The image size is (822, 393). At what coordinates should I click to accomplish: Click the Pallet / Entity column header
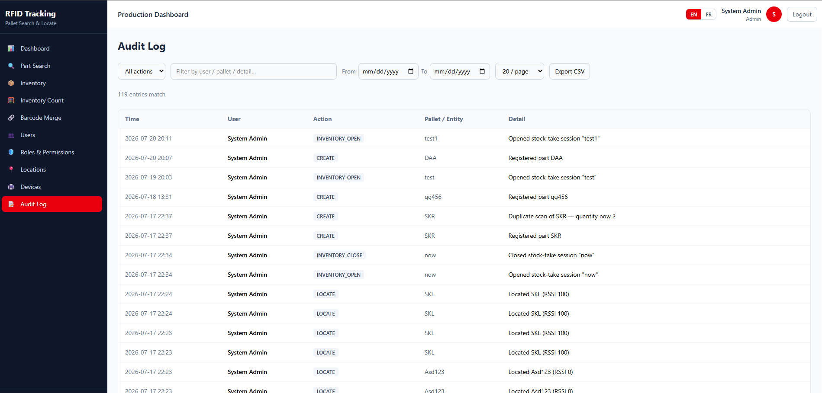tap(444, 119)
